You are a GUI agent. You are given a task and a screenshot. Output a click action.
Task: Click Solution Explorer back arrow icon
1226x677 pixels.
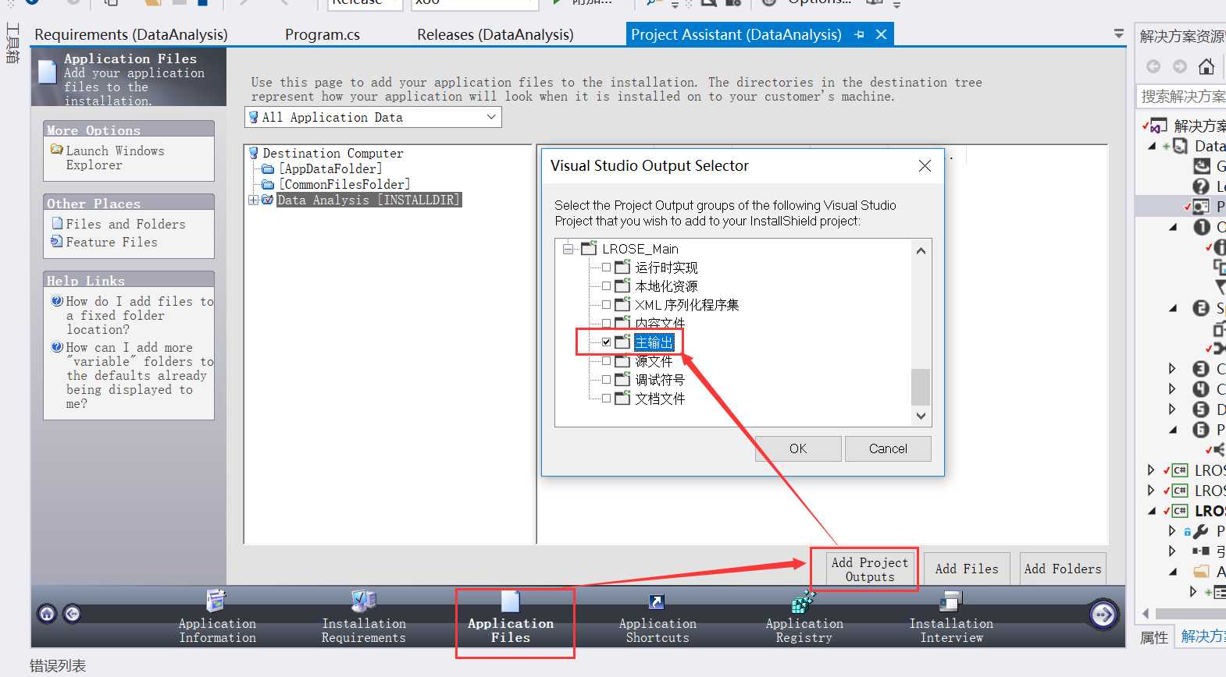pyautogui.click(x=1153, y=66)
